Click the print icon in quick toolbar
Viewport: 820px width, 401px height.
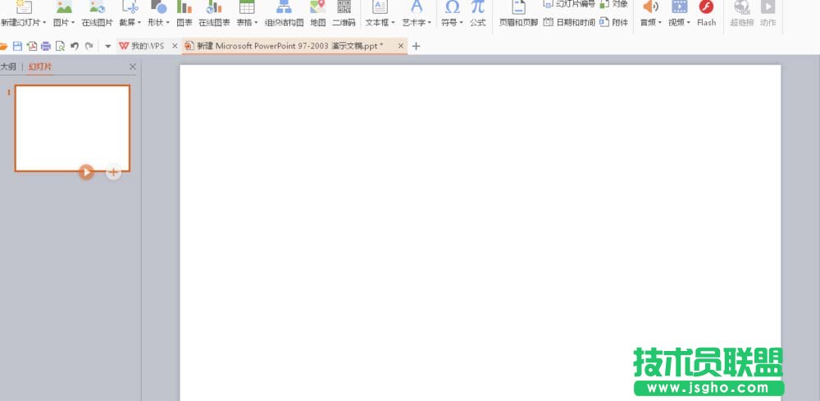click(x=46, y=46)
